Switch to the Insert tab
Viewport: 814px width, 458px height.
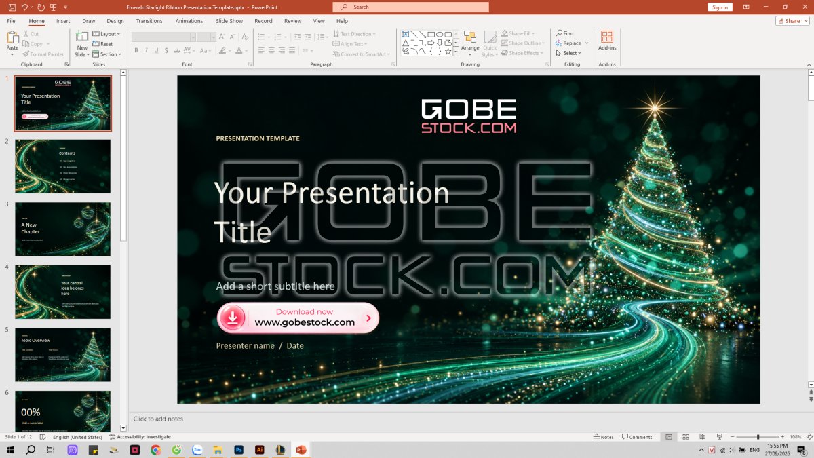63,21
